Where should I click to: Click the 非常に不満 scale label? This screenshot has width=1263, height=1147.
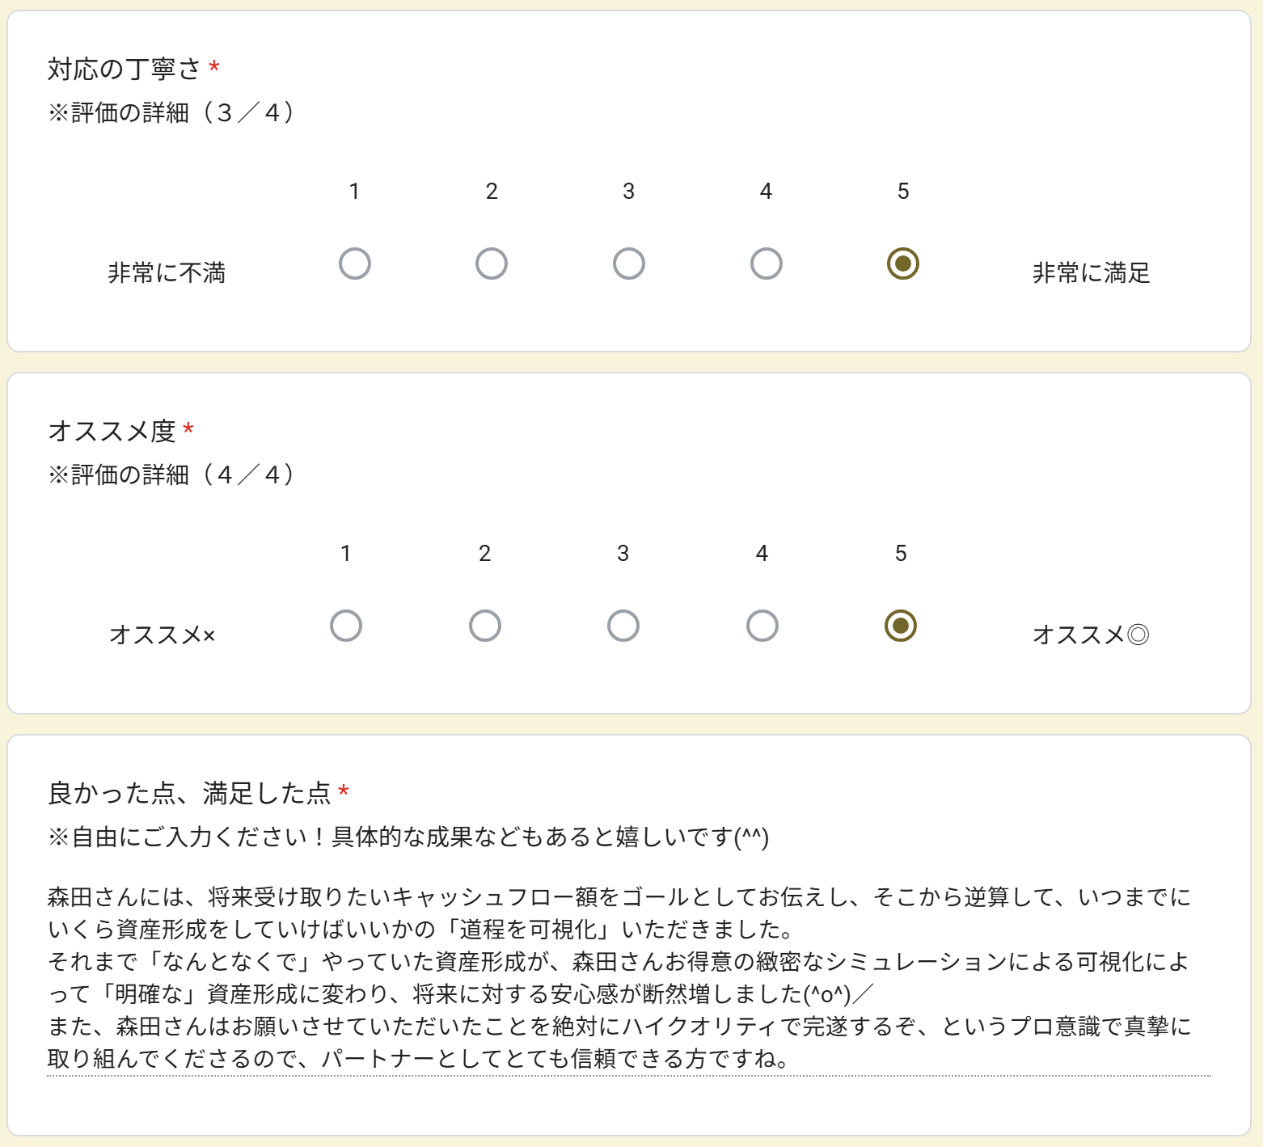pos(167,273)
